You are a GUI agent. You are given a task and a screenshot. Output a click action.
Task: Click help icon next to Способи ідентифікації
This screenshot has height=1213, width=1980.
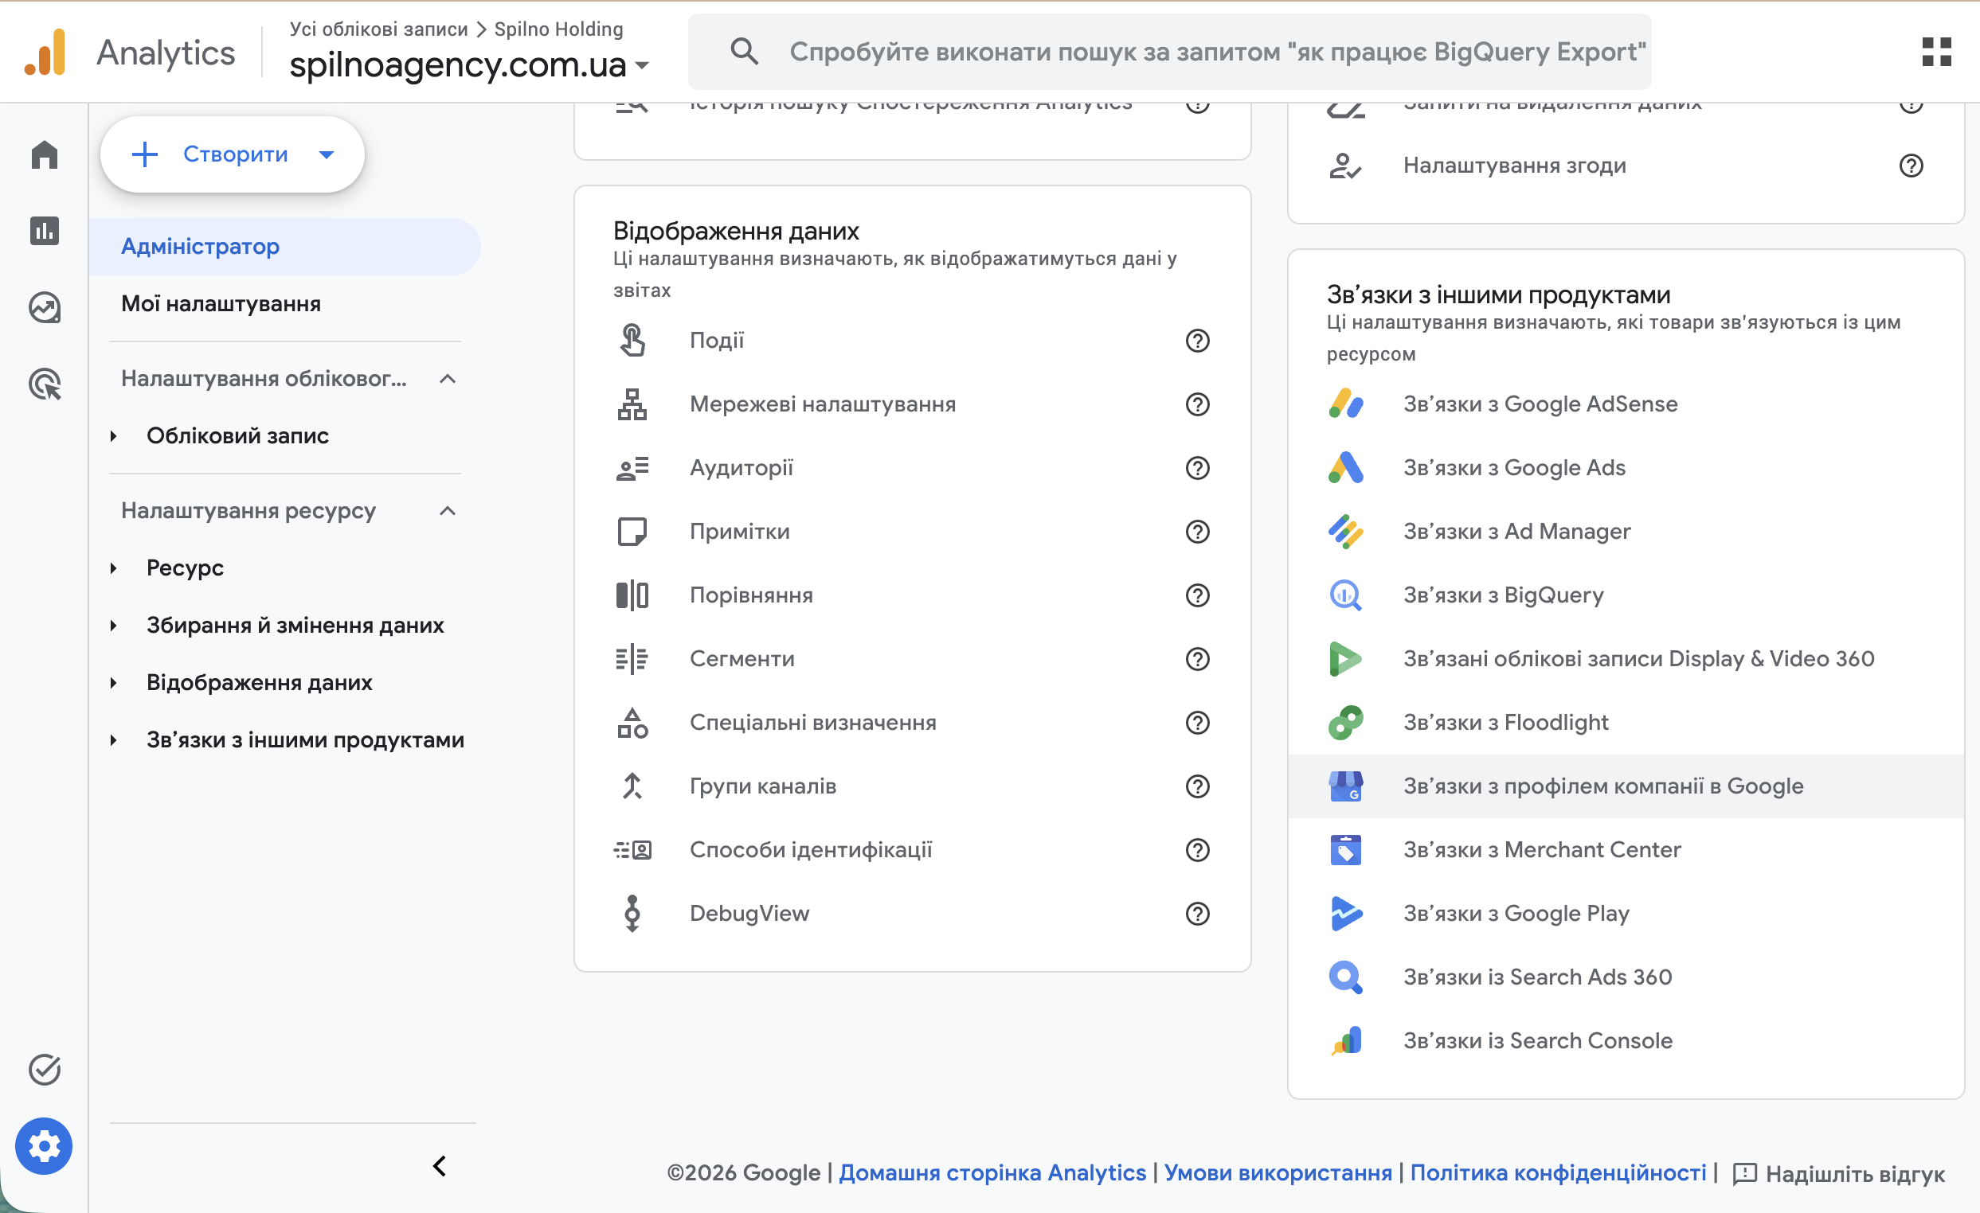pos(1197,849)
